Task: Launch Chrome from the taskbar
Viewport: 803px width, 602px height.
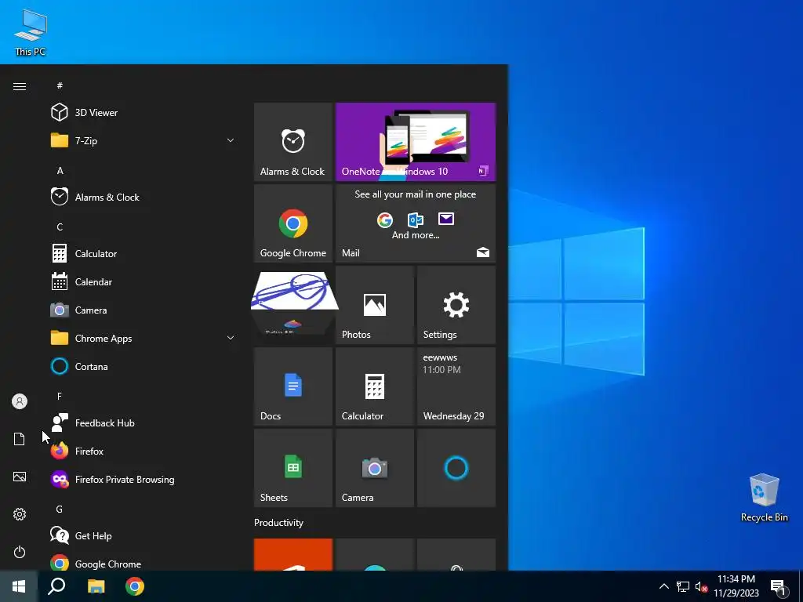Action: pos(135,586)
